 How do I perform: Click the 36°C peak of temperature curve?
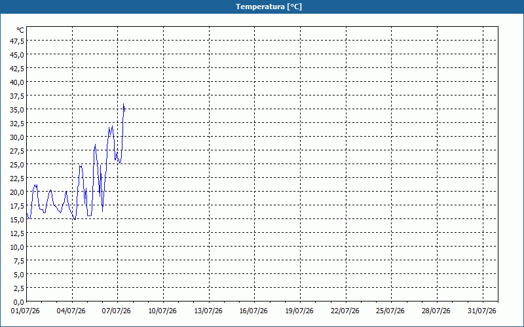click(x=123, y=104)
